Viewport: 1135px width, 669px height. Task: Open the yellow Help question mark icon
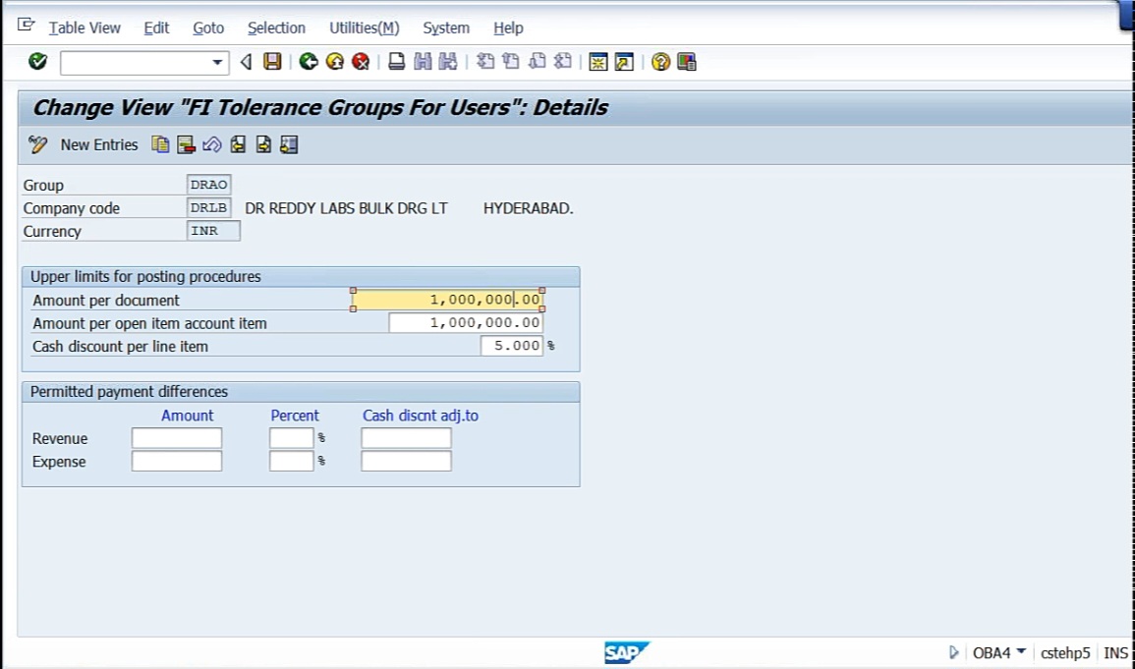click(660, 62)
